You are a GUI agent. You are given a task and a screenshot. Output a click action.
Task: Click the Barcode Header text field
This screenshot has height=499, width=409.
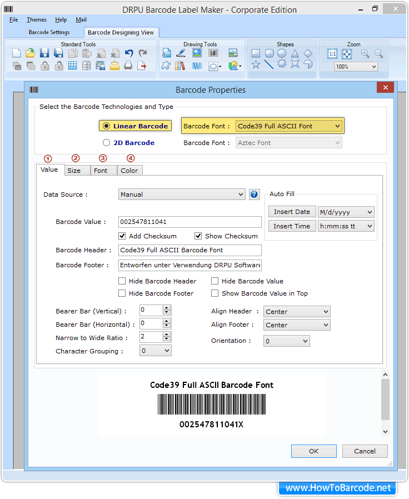[x=190, y=250]
